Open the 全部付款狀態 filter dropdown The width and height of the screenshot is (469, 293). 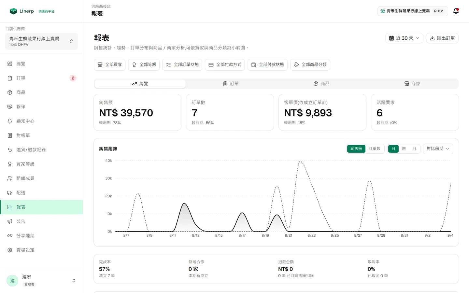(267, 65)
